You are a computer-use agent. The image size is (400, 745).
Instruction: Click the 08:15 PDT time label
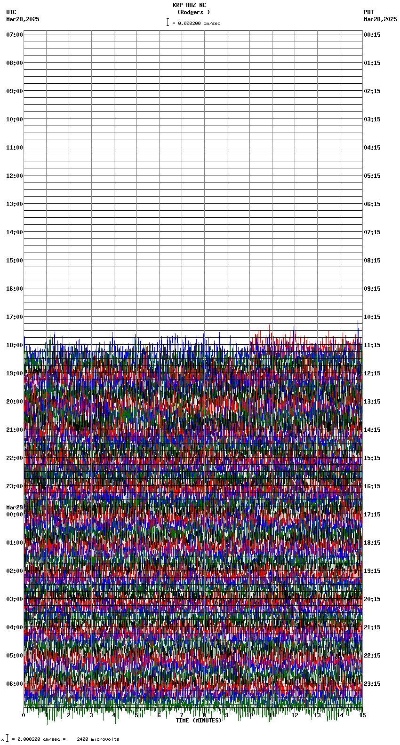(x=372, y=261)
